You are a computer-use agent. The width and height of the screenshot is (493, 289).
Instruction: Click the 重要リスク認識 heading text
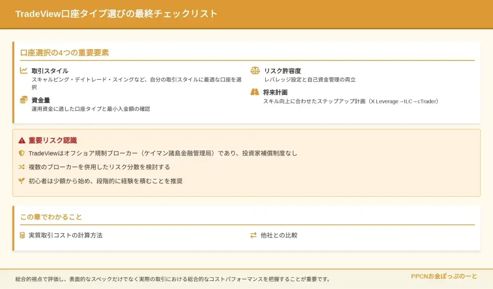click(x=52, y=140)
